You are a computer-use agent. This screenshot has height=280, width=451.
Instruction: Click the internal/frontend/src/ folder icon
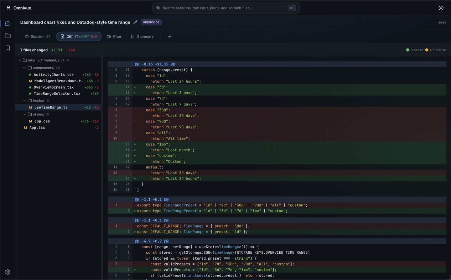point(25,60)
